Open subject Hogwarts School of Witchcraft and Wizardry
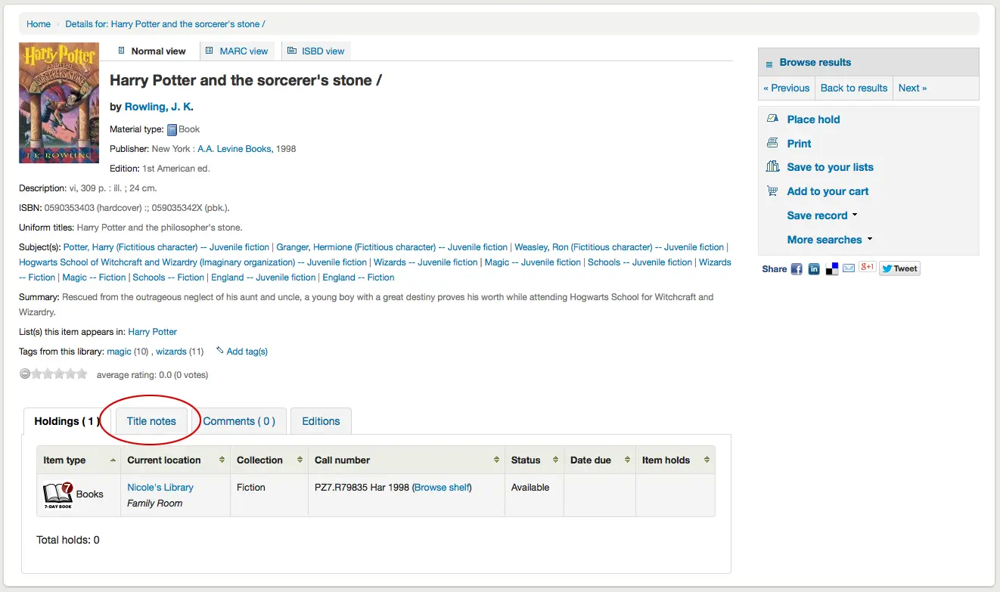Viewport: 1000px width, 592px height. point(193,262)
